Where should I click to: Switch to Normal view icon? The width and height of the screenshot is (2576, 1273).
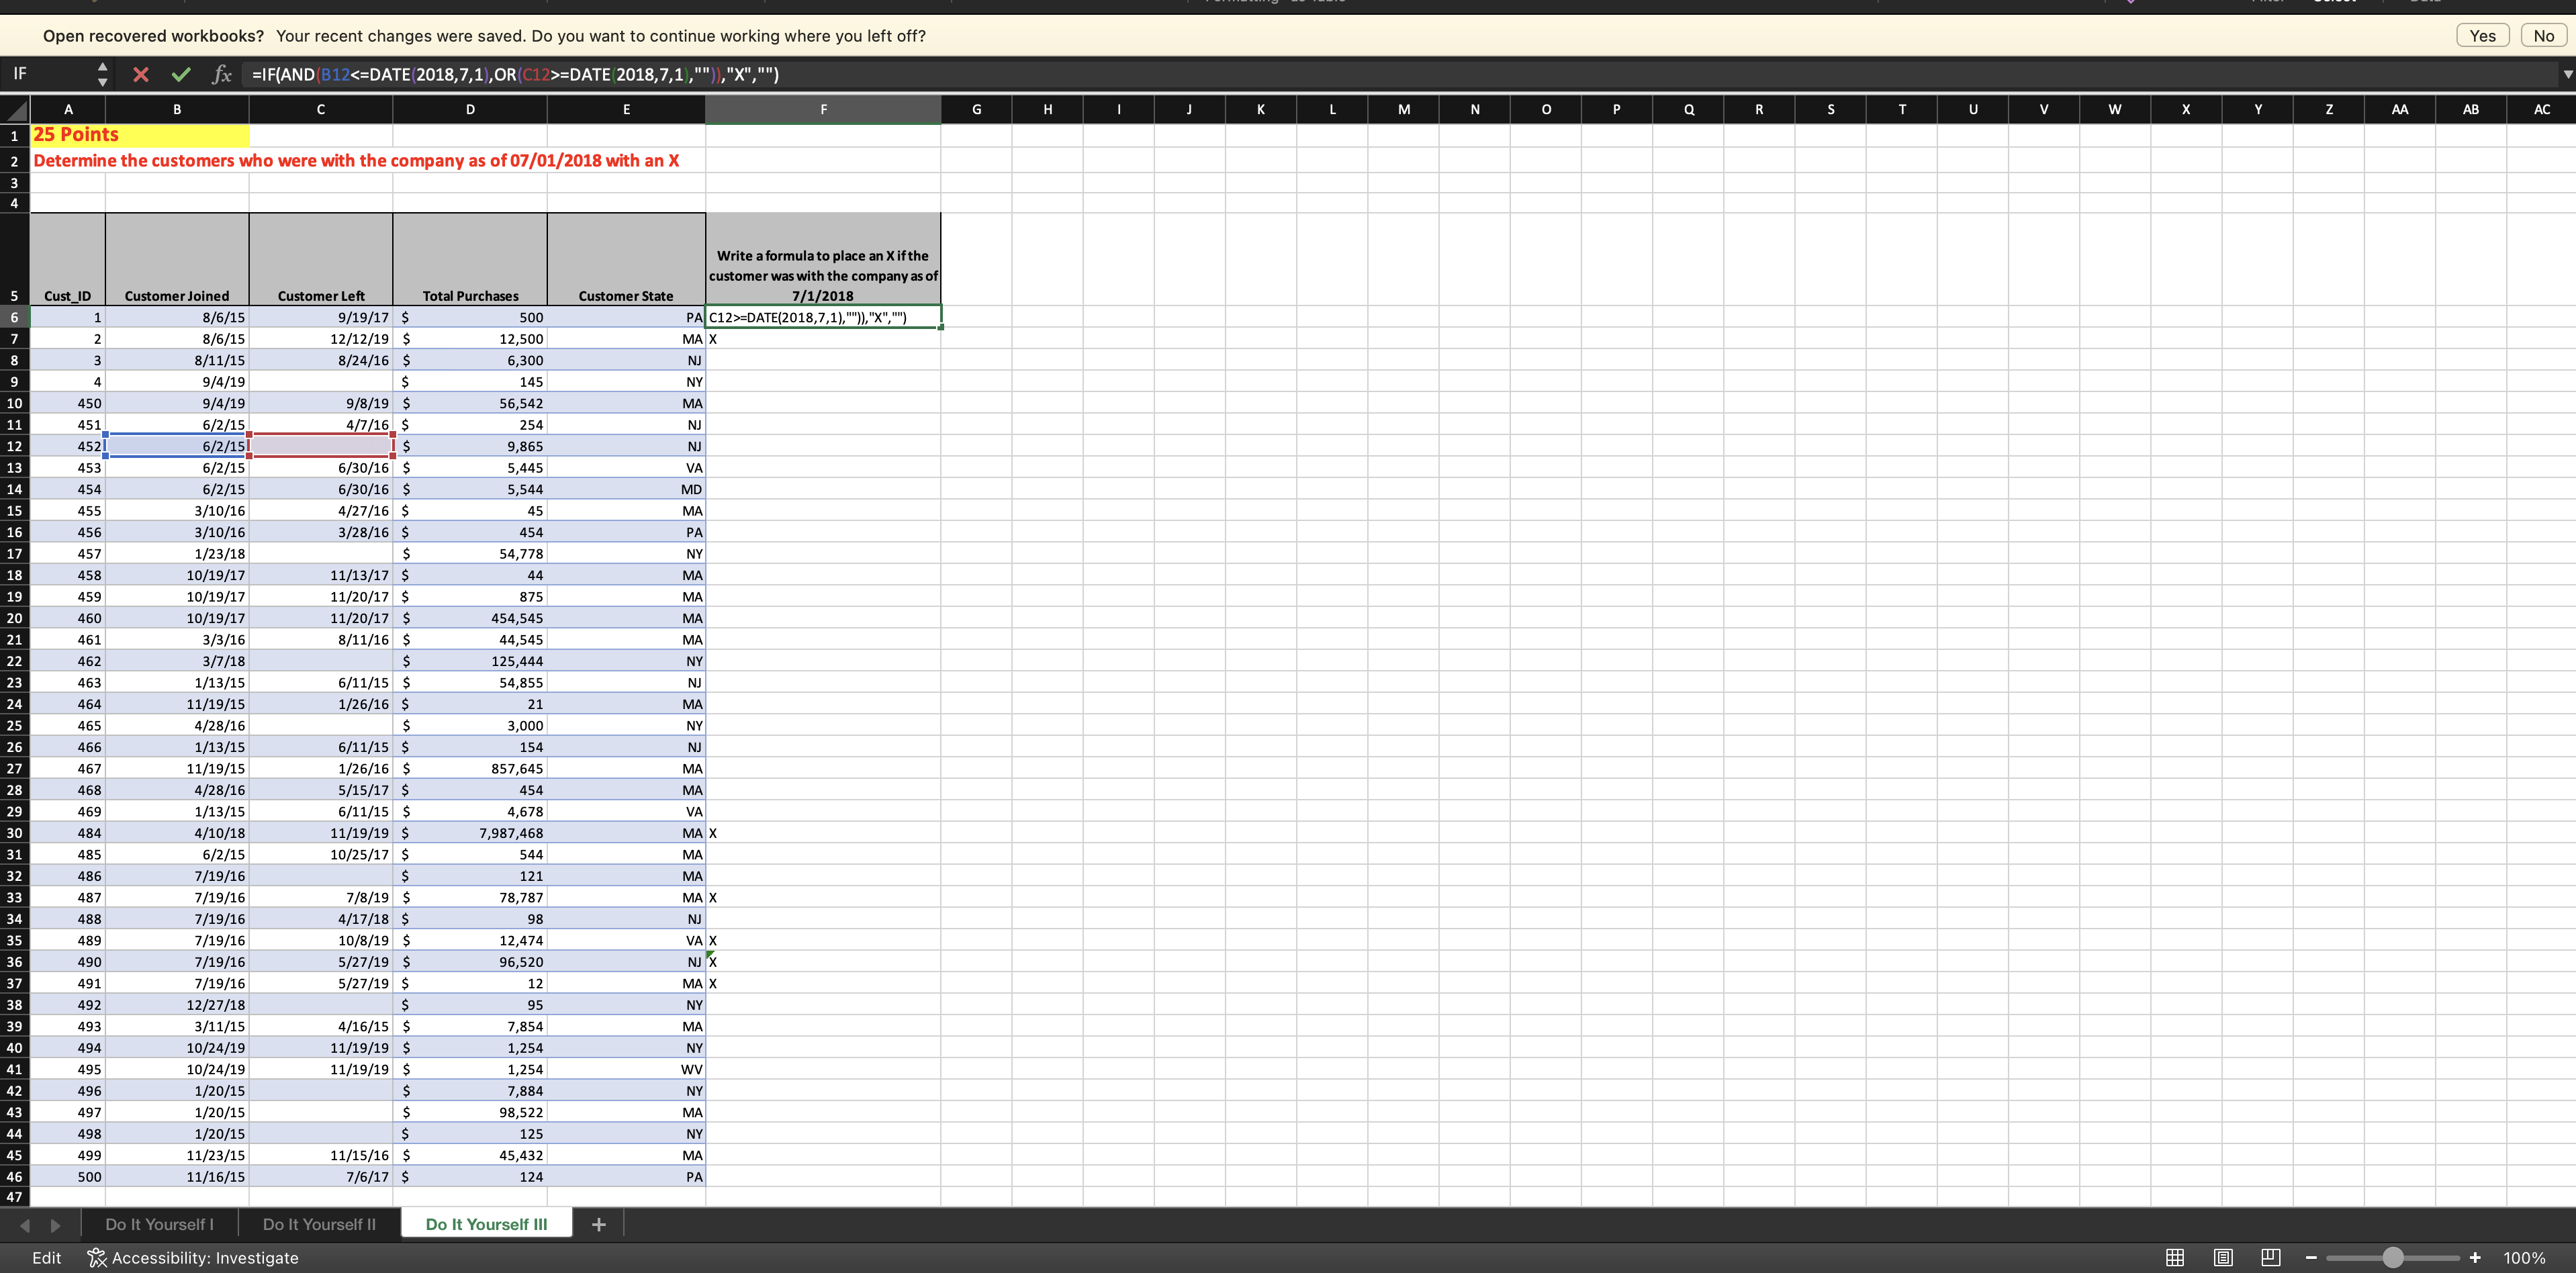2175,1258
